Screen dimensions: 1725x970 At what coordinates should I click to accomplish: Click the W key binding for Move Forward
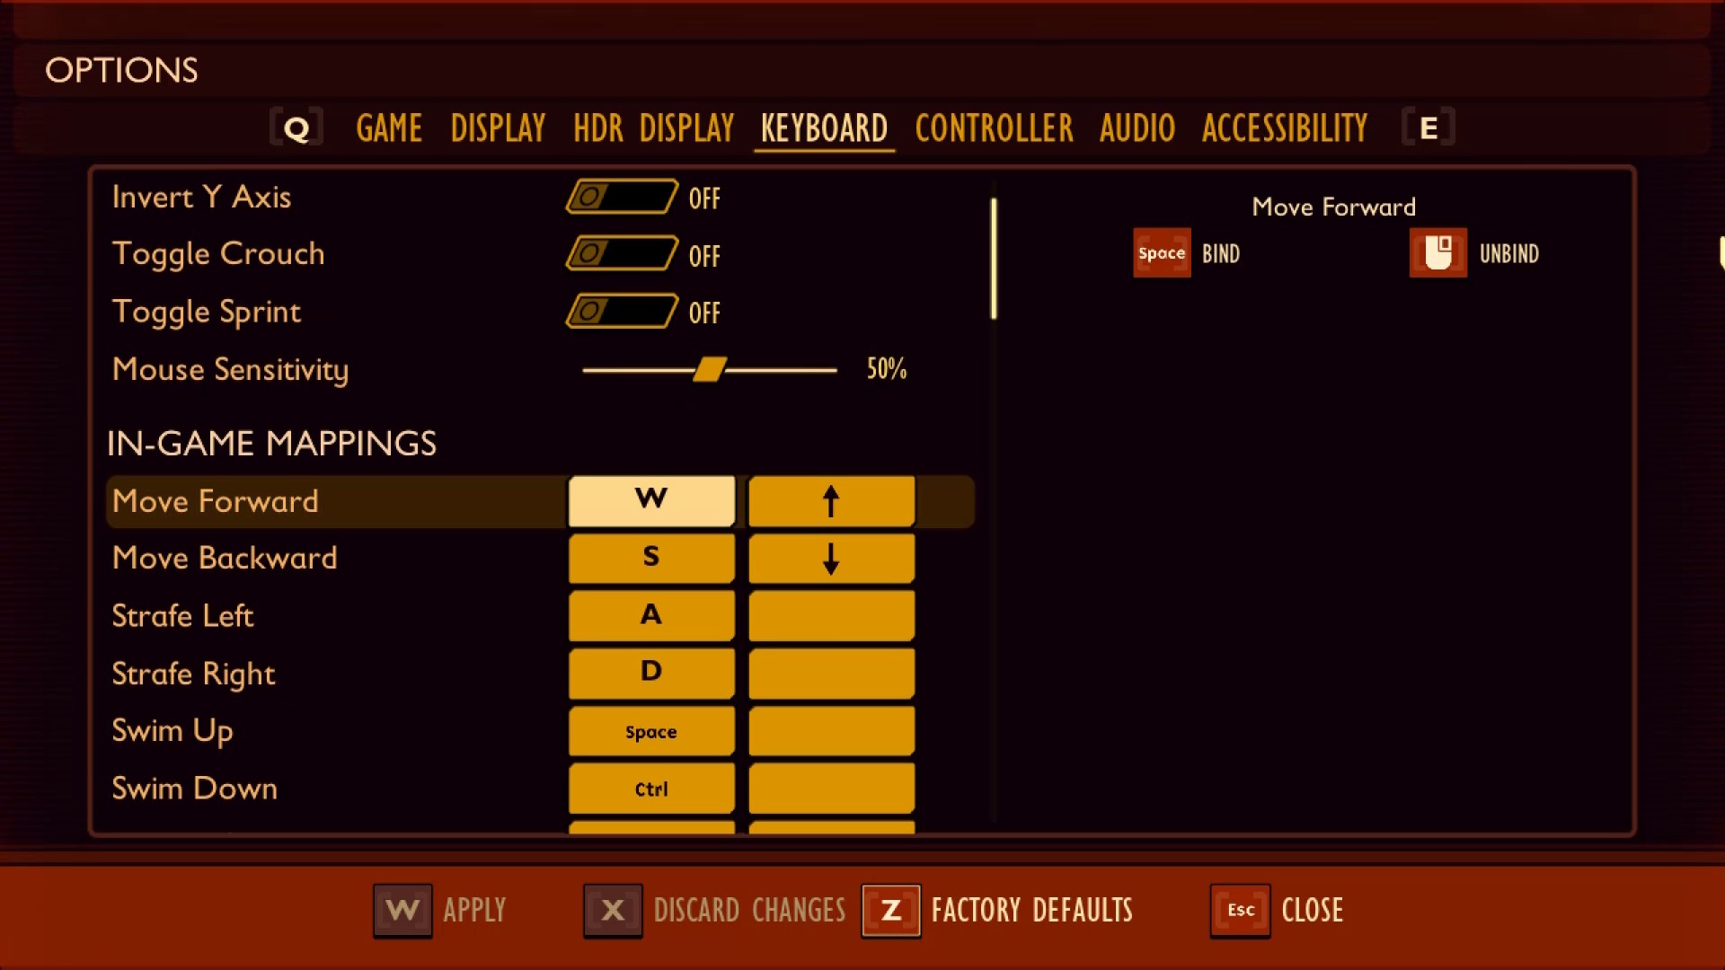650,499
